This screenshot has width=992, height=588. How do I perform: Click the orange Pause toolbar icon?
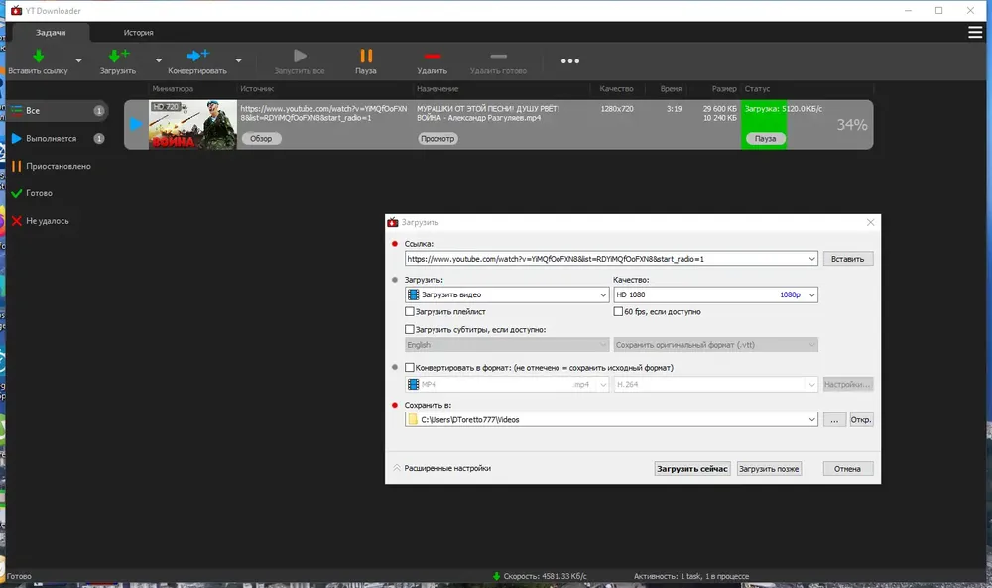click(x=366, y=56)
